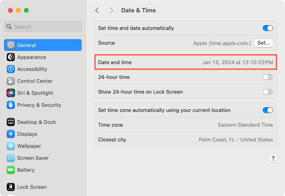285x196 pixels.
Task: Click the Siri & Spotlight icon
Action: click(x=11, y=93)
